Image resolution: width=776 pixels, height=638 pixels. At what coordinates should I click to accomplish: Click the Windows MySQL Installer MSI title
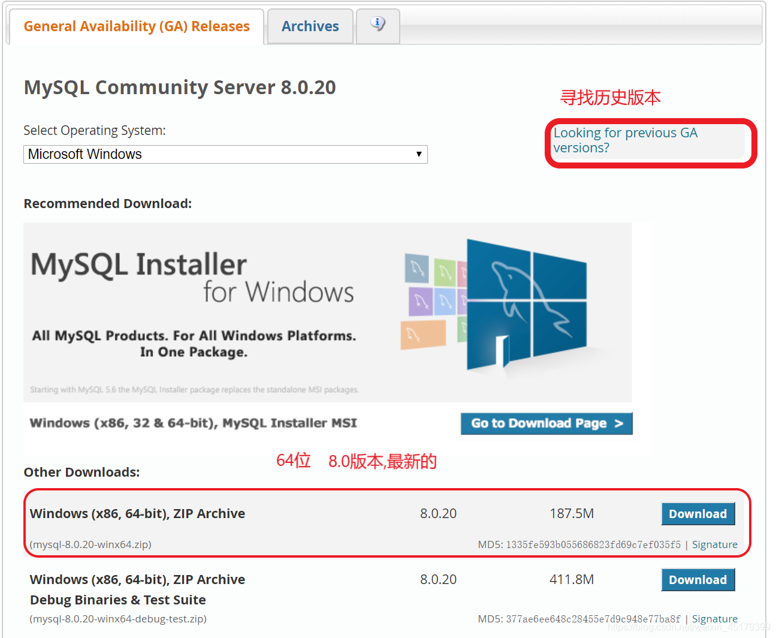193,423
